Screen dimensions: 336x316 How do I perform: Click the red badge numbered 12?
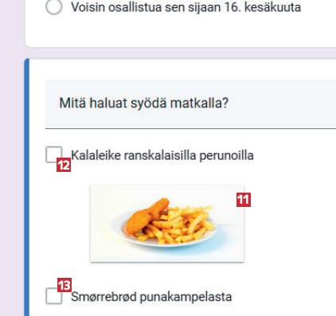pyautogui.click(x=64, y=165)
